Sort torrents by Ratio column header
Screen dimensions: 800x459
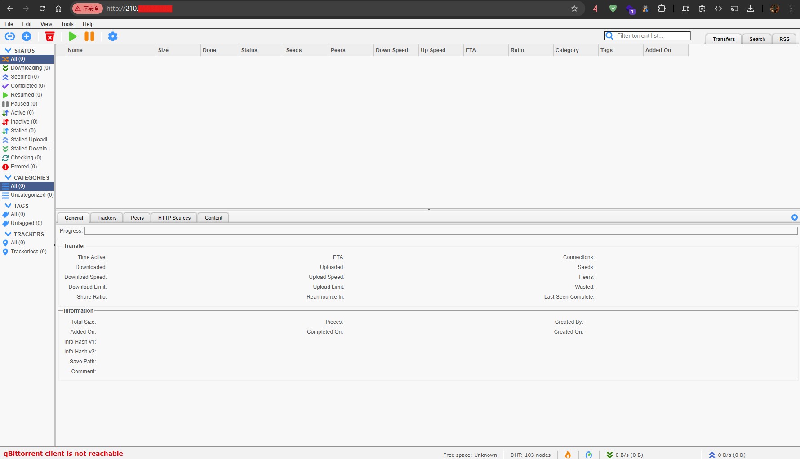530,50
